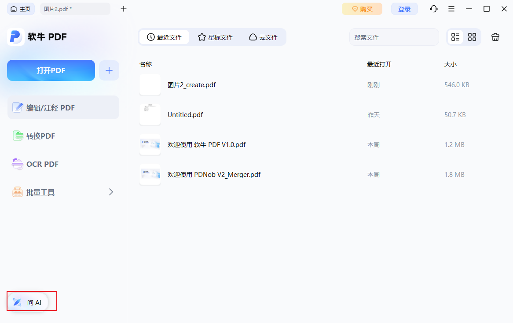
Task: Click the 编辑/注释 PDF pencil icon
Action: pos(18,107)
